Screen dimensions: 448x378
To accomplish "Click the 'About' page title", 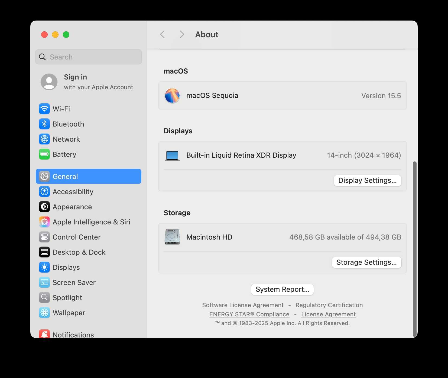I will coord(207,34).
